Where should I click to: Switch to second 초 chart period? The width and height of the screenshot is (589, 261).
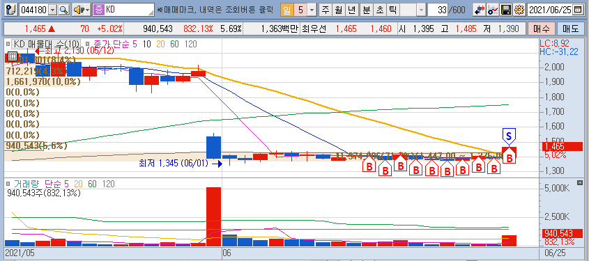(x=379, y=10)
